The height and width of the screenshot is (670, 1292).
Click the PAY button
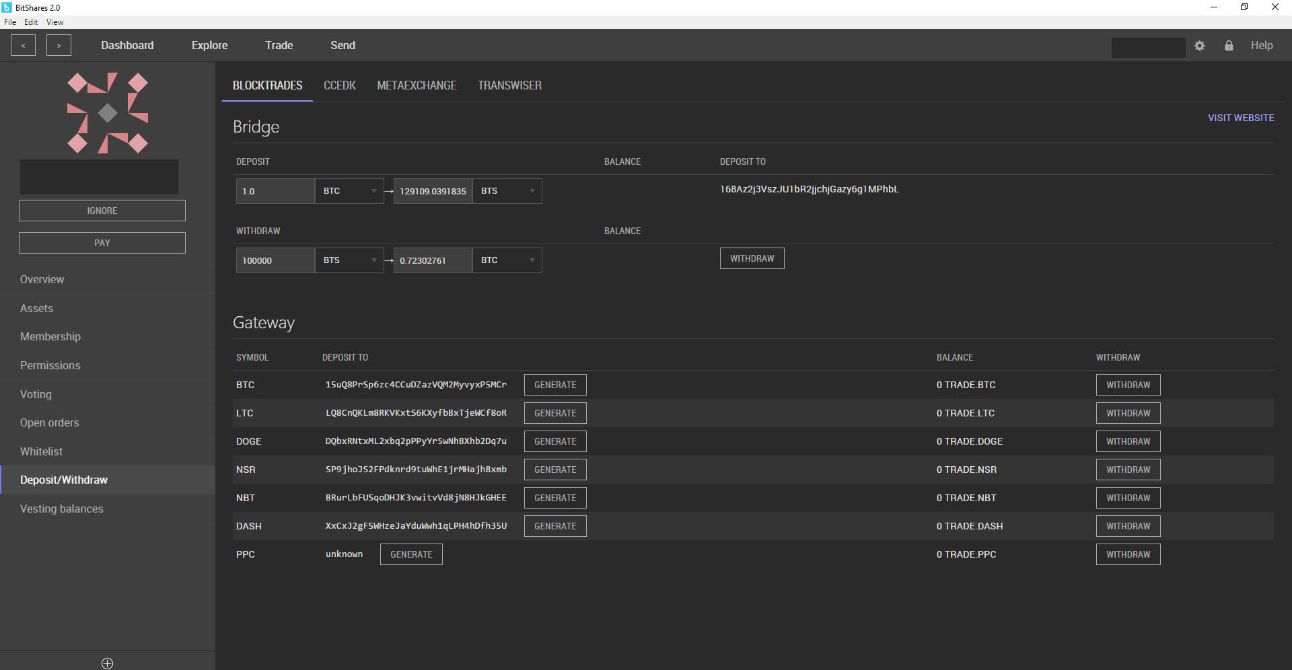coord(102,243)
